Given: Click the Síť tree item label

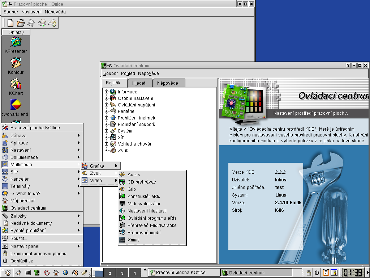Looking at the screenshot, I should pos(121,137).
